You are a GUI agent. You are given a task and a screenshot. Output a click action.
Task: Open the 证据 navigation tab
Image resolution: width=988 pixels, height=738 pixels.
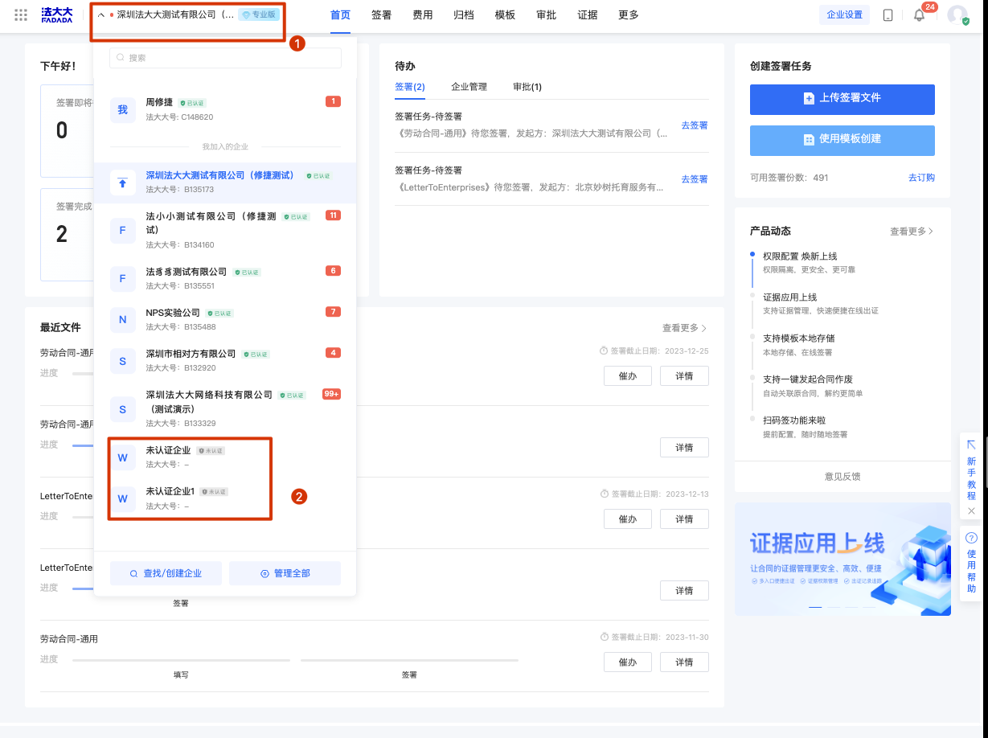(x=588, y=15)
